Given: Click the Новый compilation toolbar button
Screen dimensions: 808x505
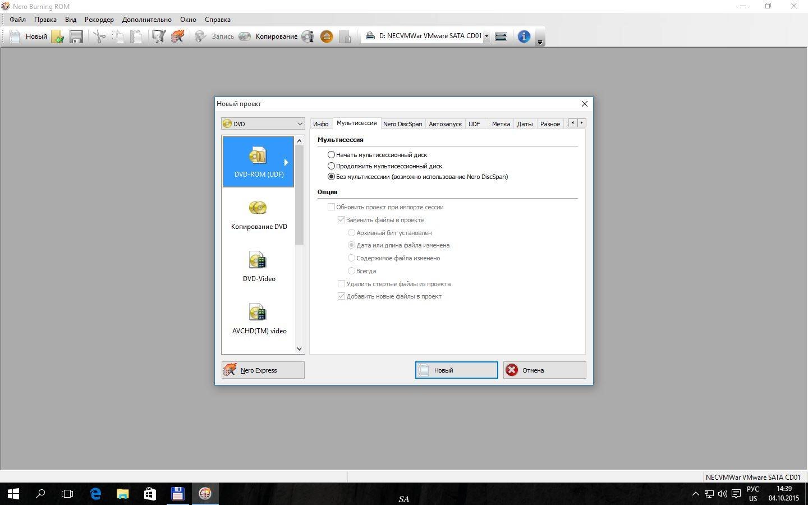Looking at the screenshot, I should coord(28,36).
